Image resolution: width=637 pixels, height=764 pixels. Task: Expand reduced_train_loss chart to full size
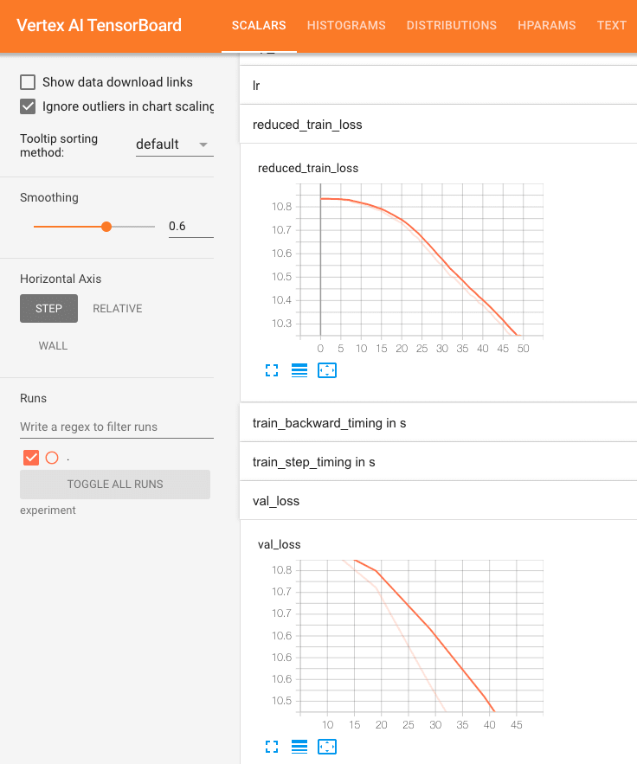point(272,370)
